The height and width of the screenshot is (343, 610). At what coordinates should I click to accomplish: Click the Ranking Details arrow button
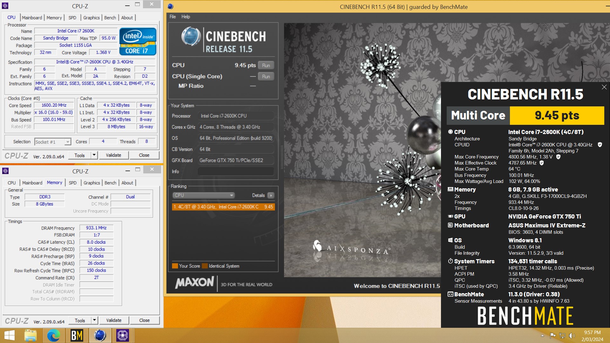[x=271, y=195]
